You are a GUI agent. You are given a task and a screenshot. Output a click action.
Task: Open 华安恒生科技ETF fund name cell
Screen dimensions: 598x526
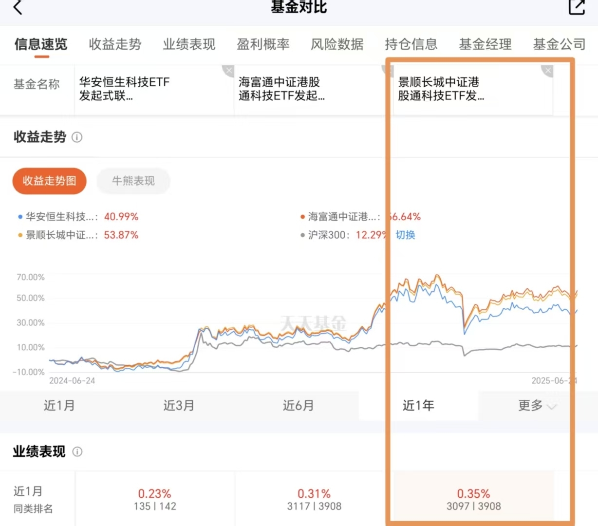[125, 89]
